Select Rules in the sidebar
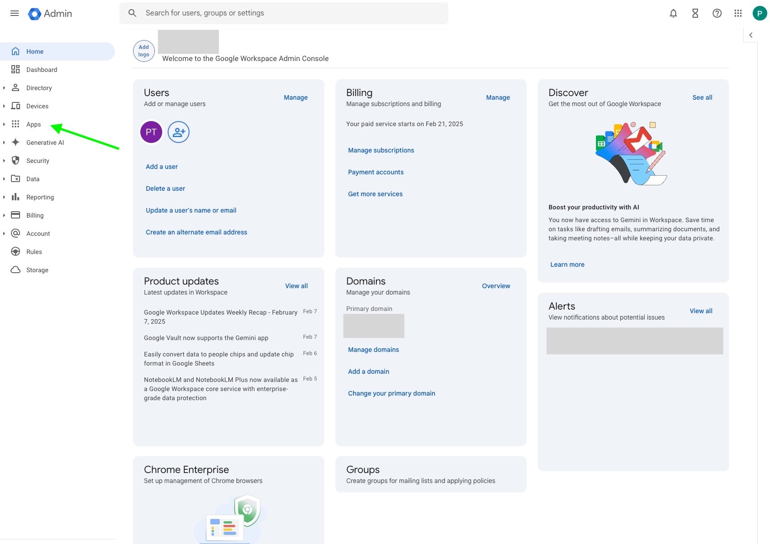The height and width of the screenshot is (544, 770). coord(34,252)
